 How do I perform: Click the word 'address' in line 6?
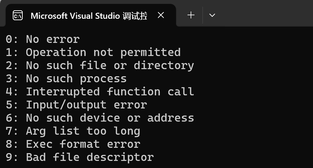171,118
